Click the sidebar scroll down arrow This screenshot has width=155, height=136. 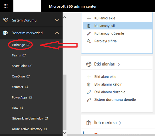[x=65, y=133]
